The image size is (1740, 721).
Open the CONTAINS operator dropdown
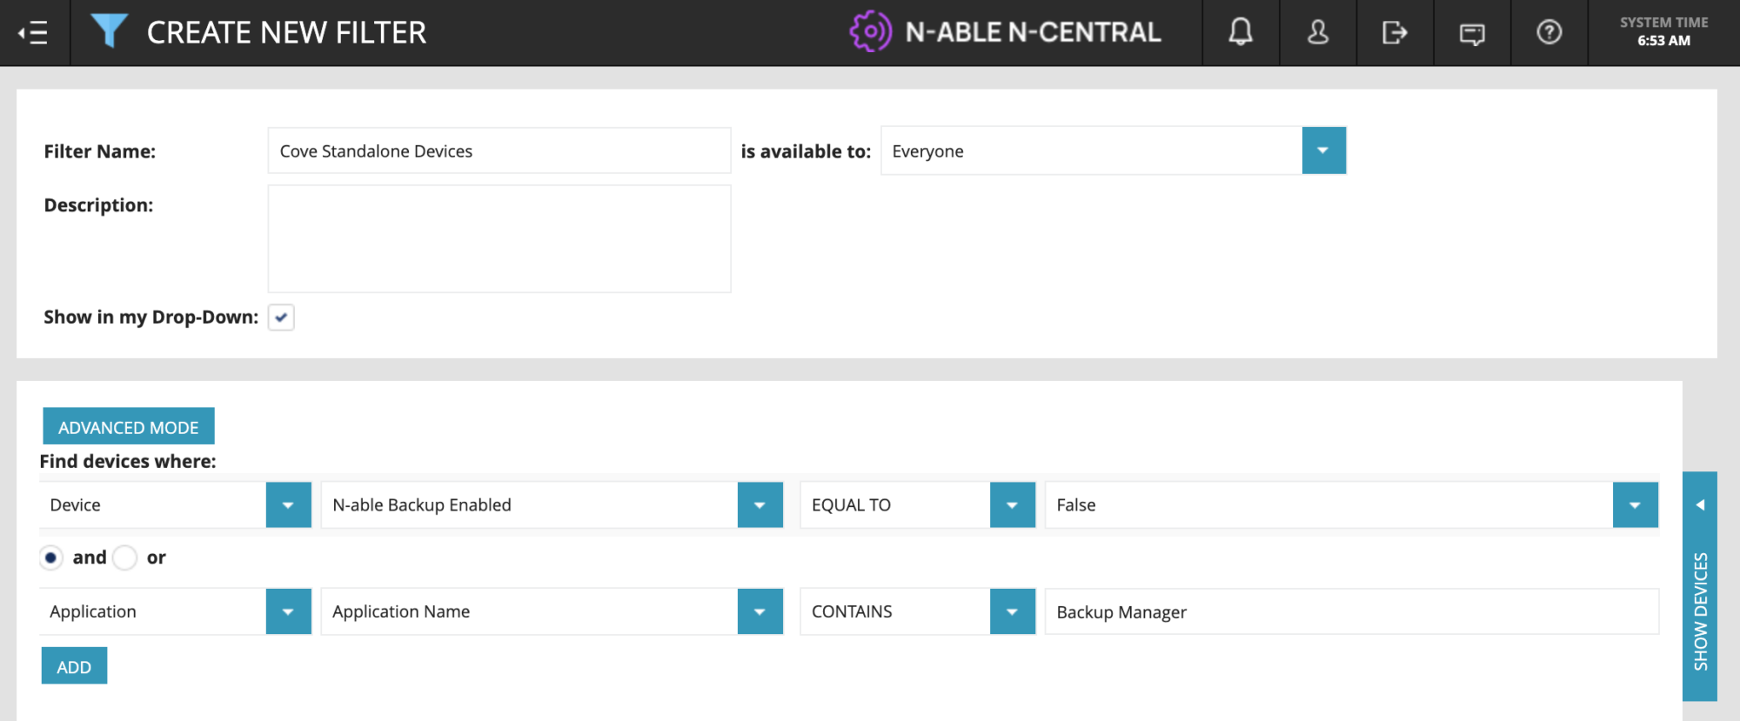pos(1012,611)
